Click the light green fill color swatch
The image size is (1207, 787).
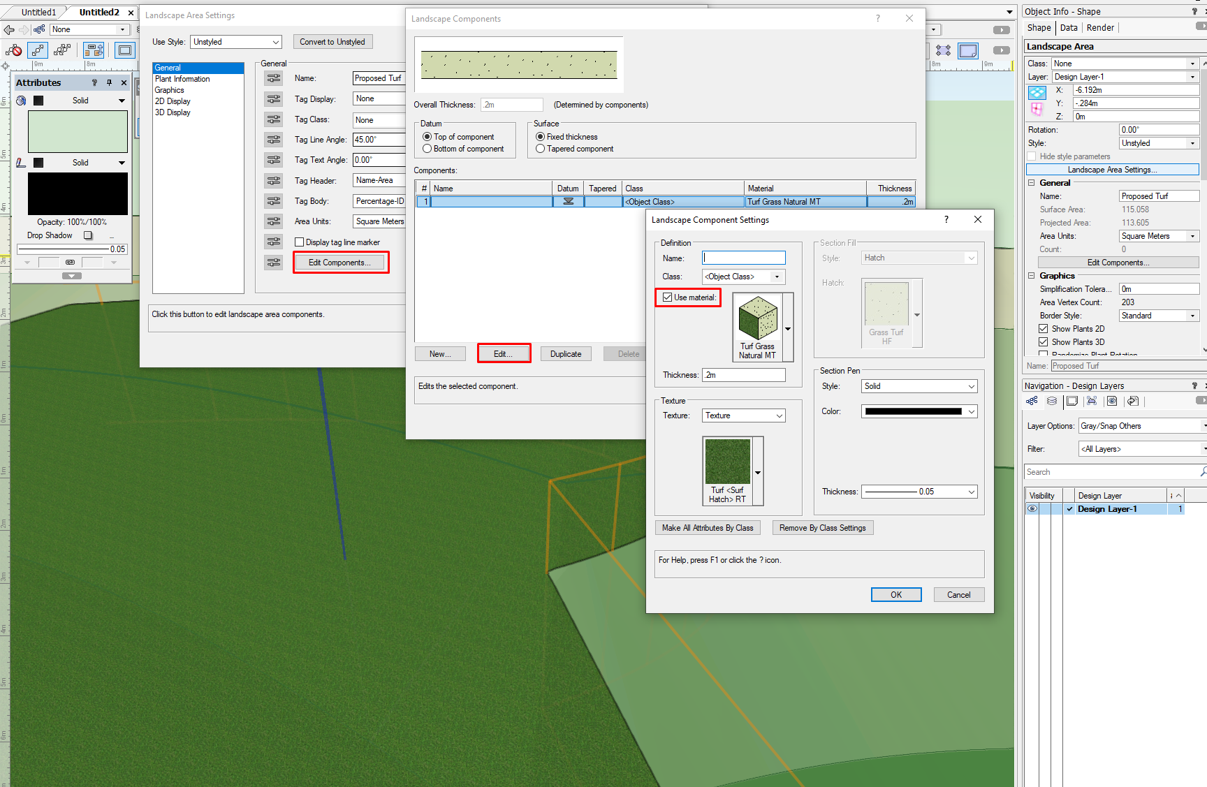[78, 131]
